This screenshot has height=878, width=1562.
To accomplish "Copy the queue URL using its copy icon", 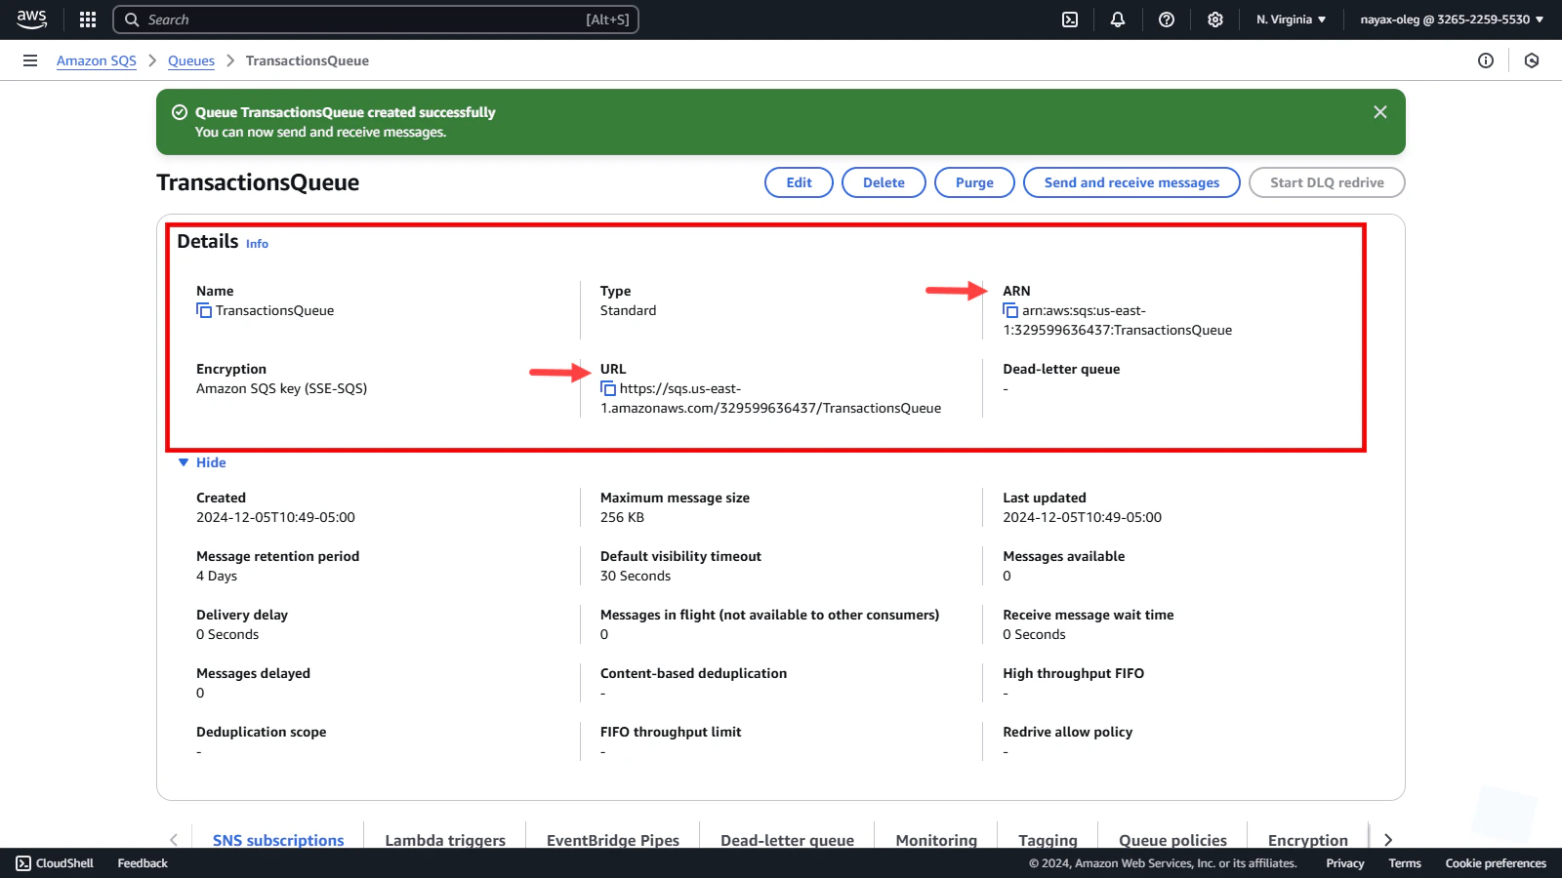I will click(x=608, y=388).
